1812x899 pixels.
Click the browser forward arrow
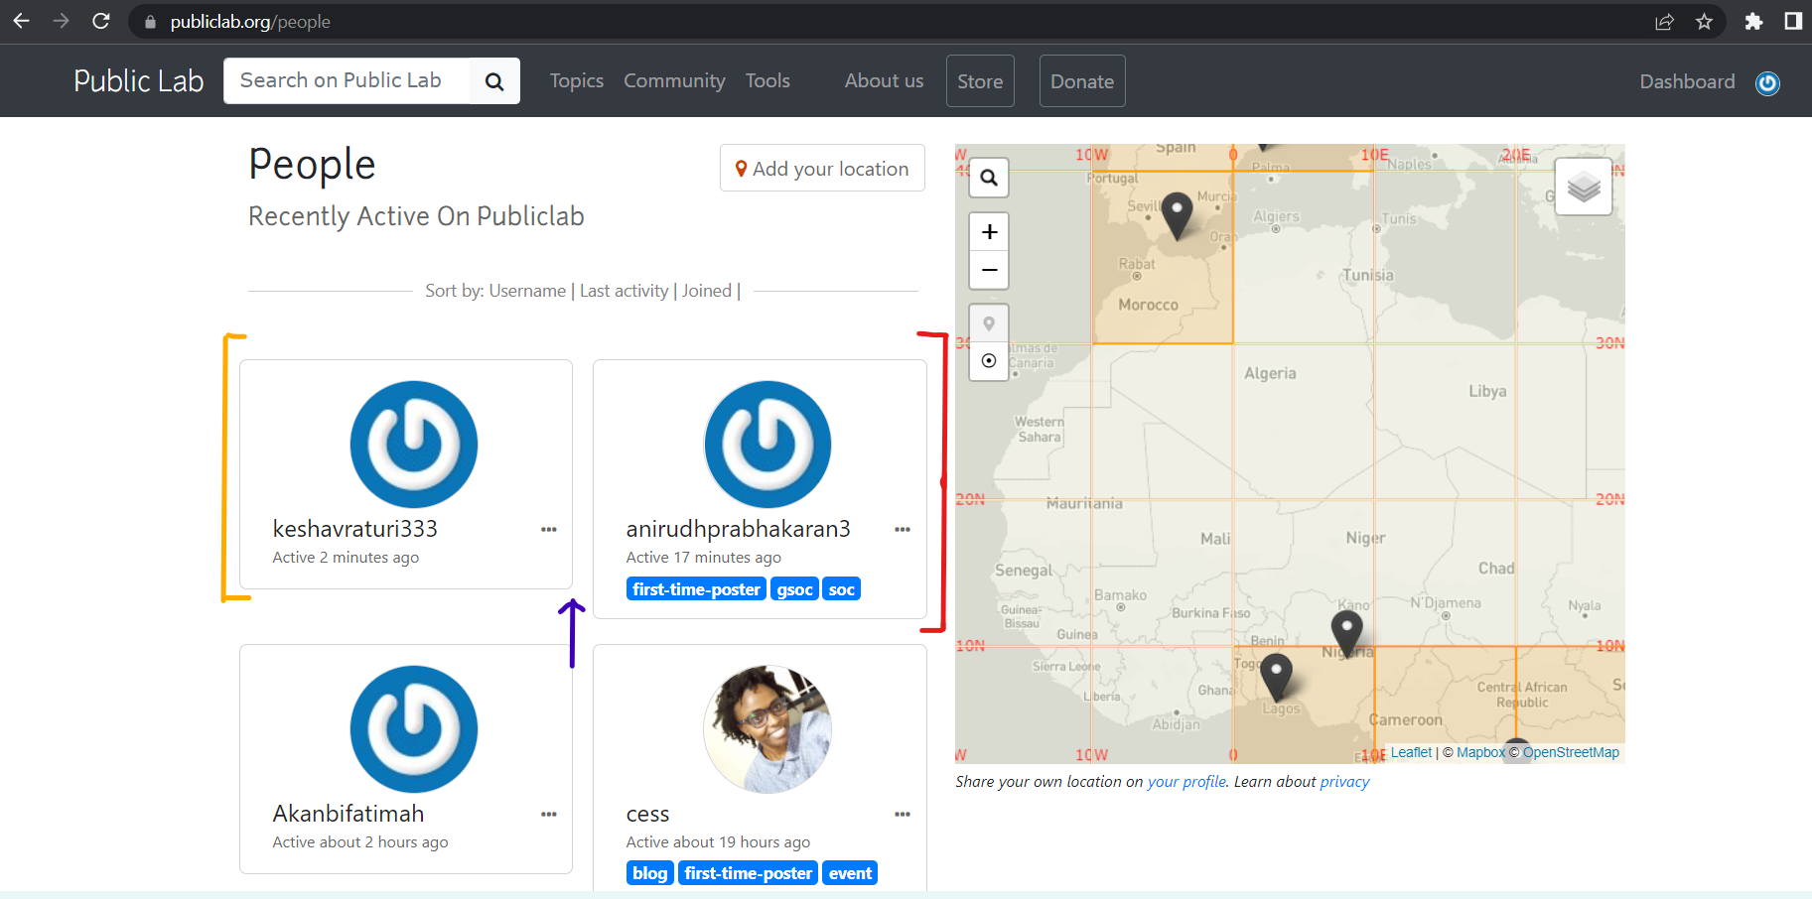click(x=61, y=21)
